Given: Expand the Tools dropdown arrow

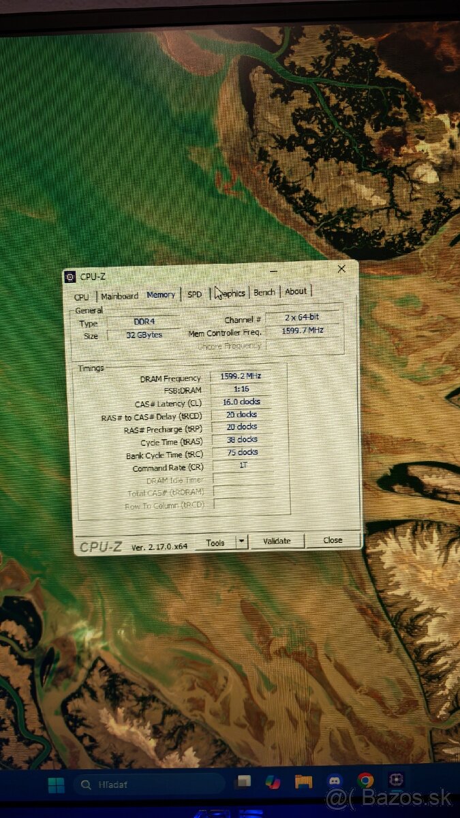Looking at the screenshot, I should tap(241, 542).
